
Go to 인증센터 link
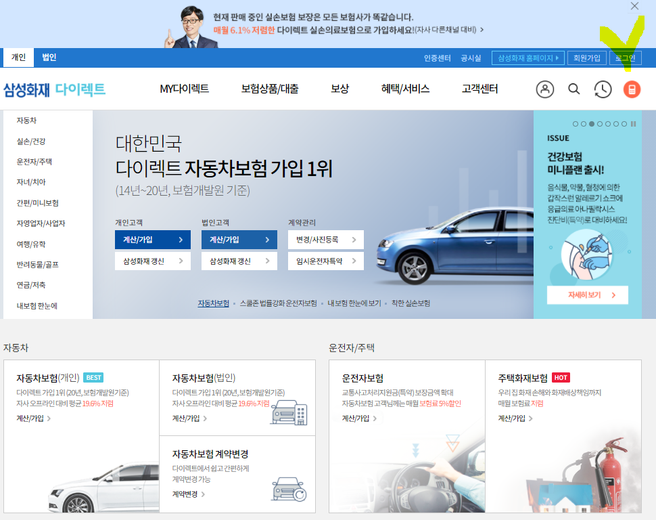437,58
